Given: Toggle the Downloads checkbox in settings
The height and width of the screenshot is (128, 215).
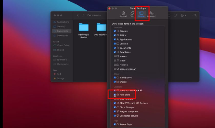Looking at the screenshot, I should point(115,52).
